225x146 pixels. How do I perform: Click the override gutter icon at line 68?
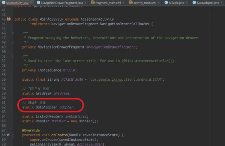coord(8,135)
